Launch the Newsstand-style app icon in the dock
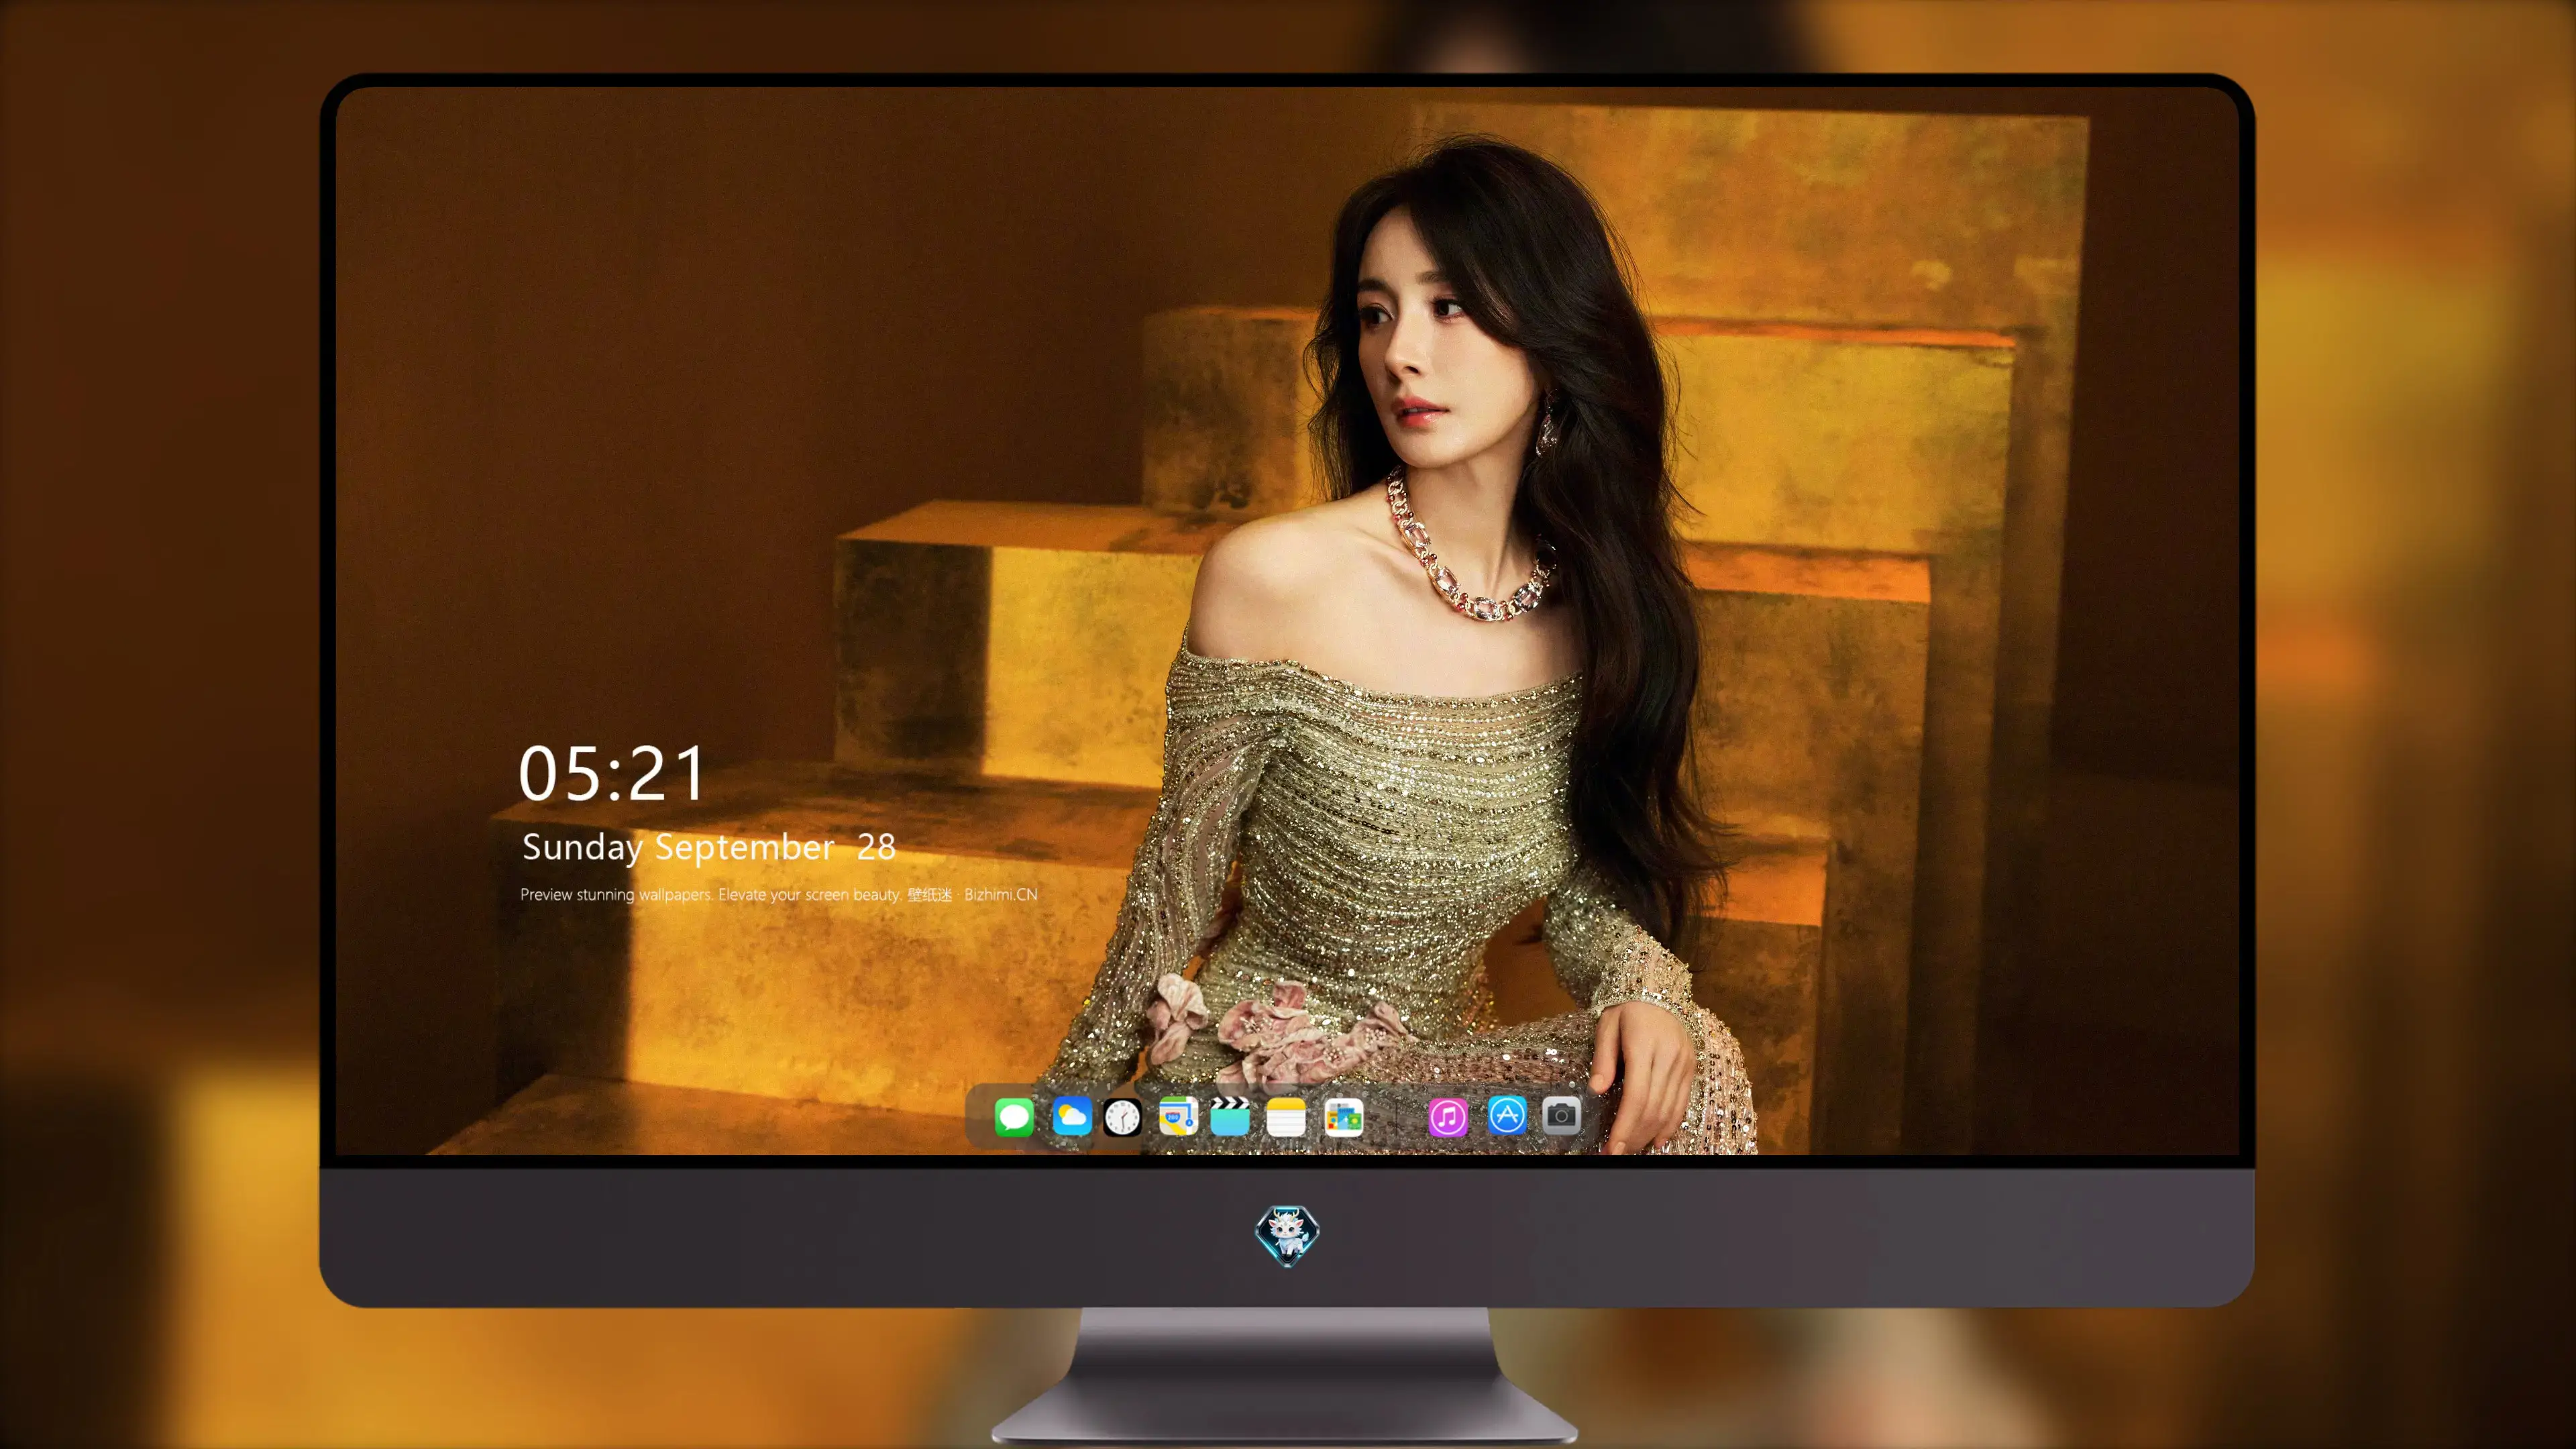 1343,1116
